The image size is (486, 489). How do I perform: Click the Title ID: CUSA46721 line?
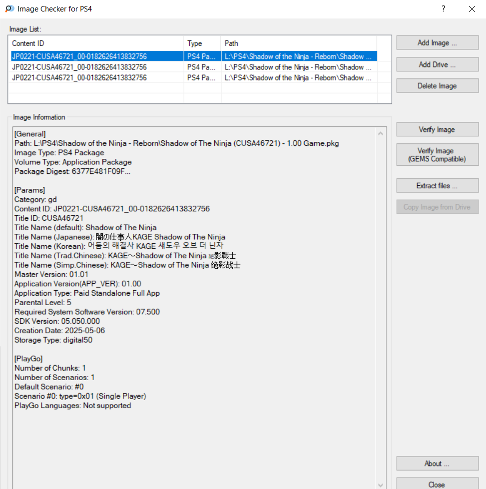coord(48,218)
